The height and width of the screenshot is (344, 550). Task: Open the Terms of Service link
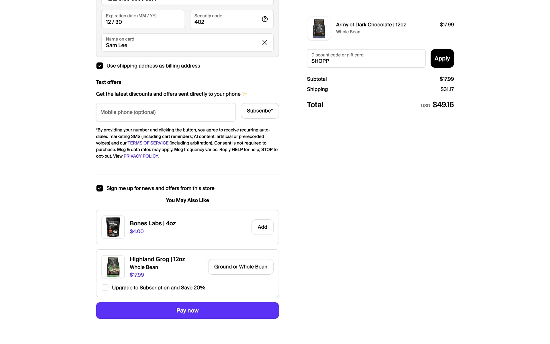coord(148,143)
